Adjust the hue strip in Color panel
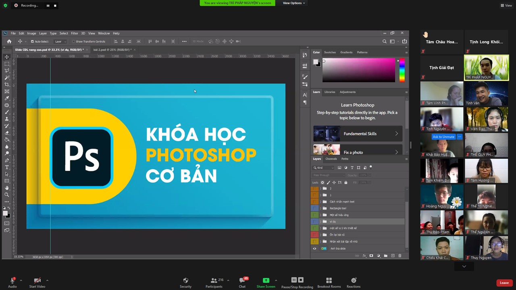This screenshot has height=290, width=516. click(402, 70)
